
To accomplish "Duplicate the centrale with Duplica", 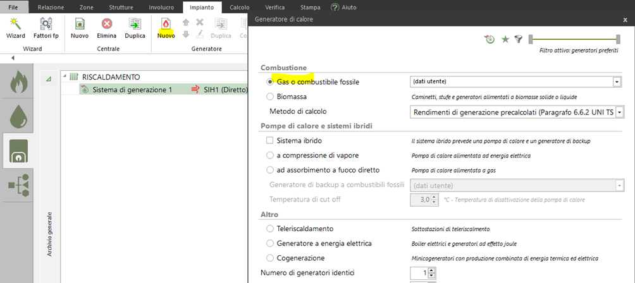I will (x=135, y=27).
